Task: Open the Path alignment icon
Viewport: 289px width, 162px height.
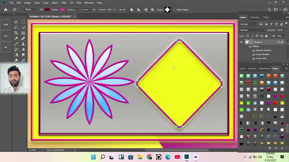Action: (138, 10)
